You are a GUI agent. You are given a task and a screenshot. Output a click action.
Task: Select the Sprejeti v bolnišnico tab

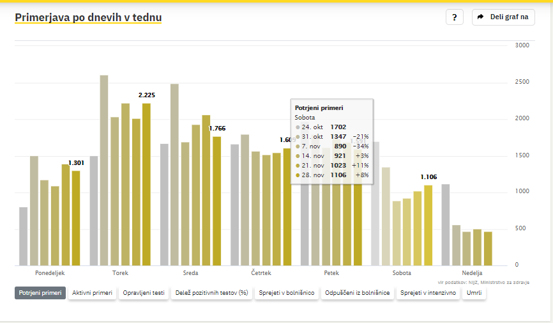click(x=286, y=293)
